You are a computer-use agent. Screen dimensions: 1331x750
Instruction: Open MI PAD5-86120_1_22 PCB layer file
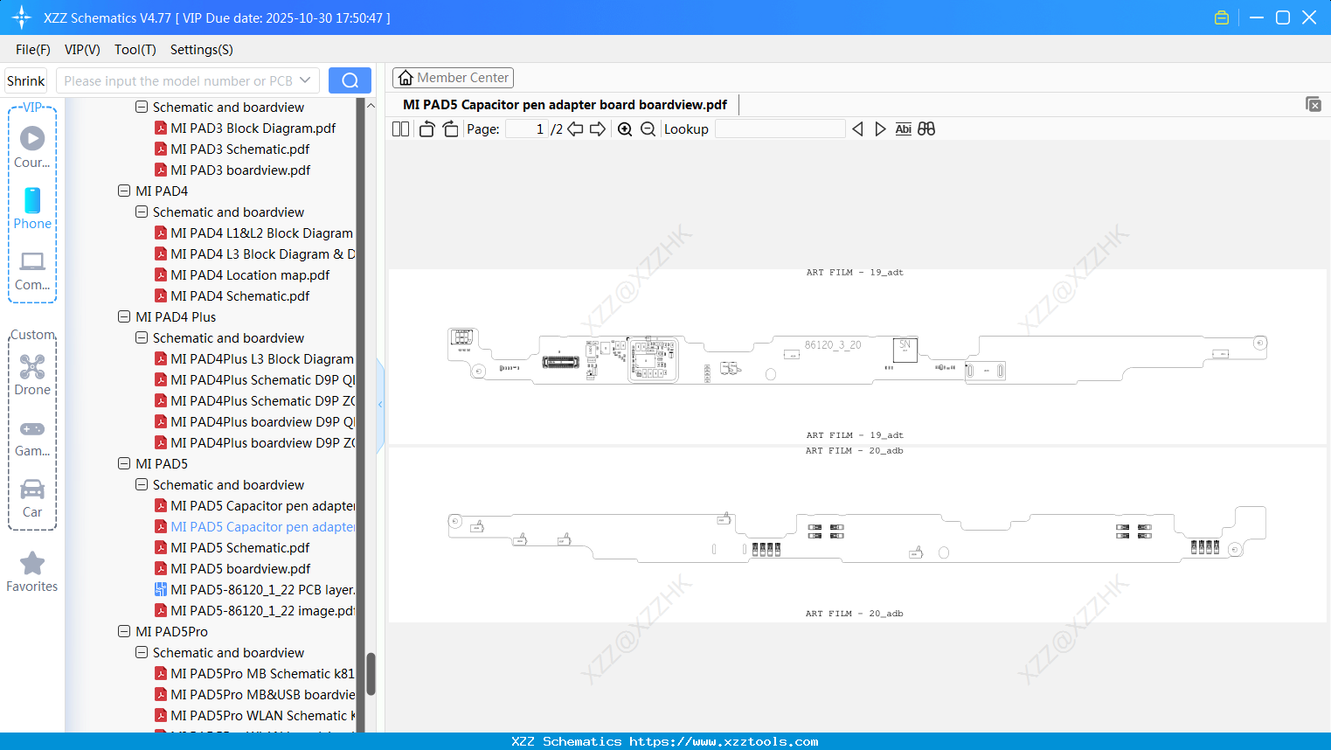[254, 590]
